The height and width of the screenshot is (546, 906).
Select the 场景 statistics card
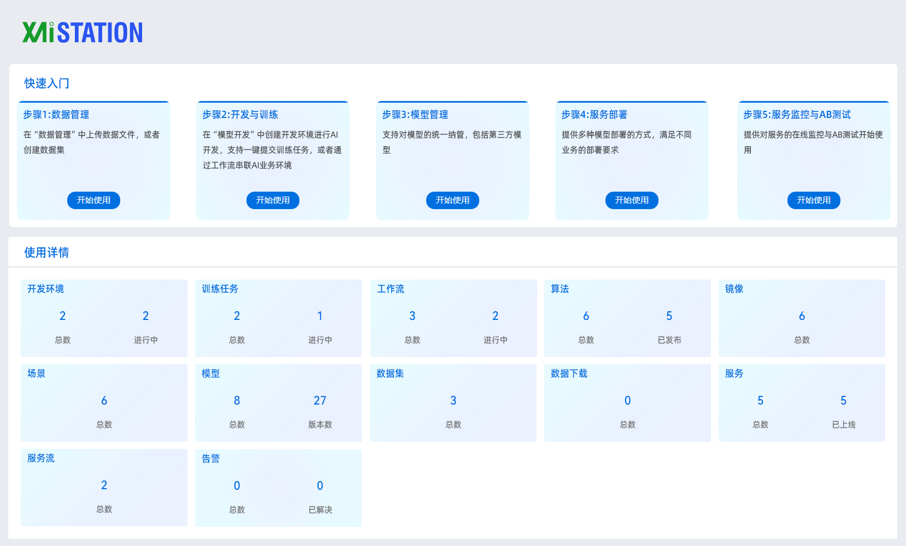pos(104,403)
